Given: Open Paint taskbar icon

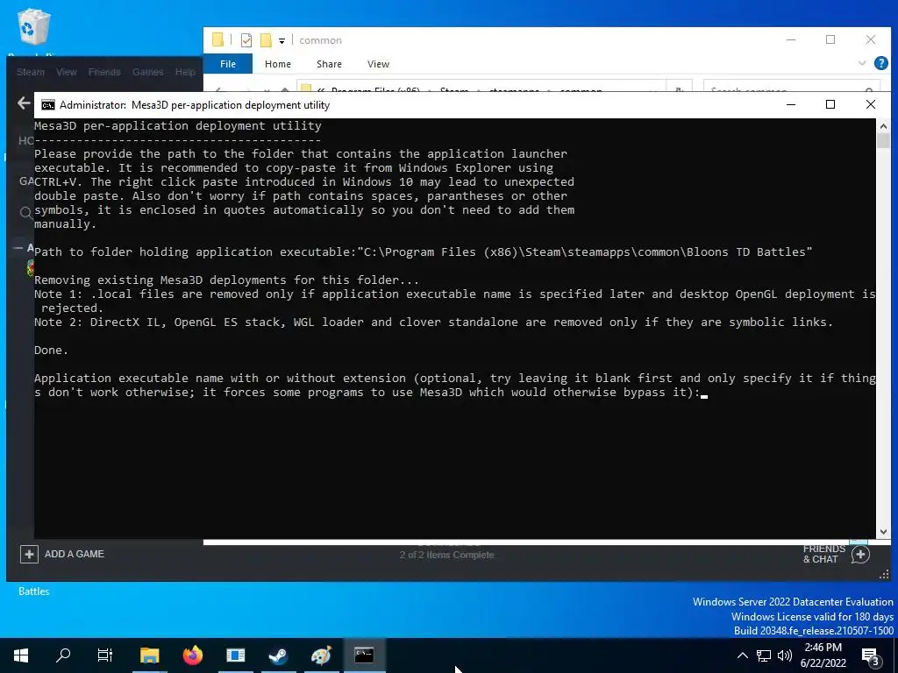Looking at the screenshot, I should 321,655.
